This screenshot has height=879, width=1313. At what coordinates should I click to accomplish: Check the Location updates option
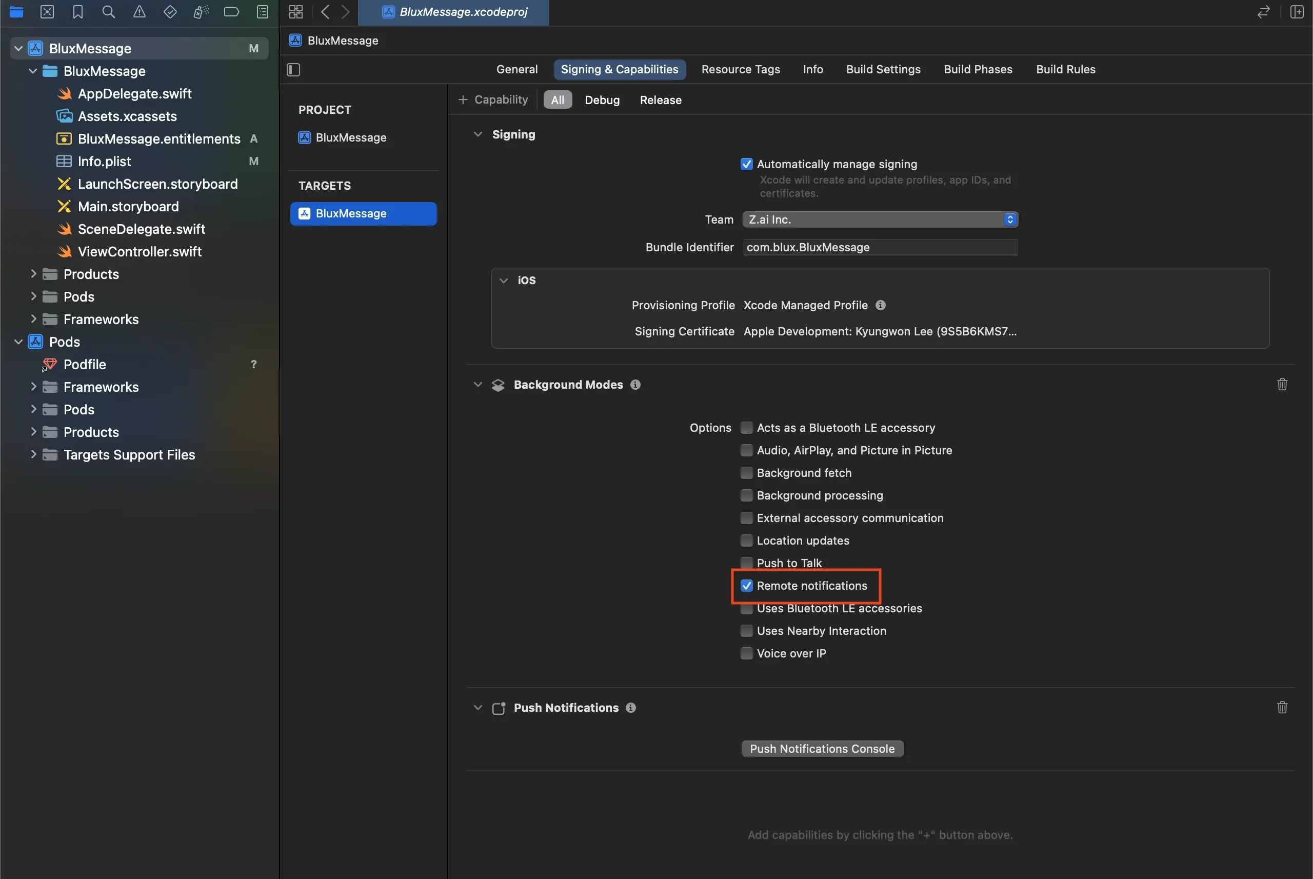tap(746, 541)
